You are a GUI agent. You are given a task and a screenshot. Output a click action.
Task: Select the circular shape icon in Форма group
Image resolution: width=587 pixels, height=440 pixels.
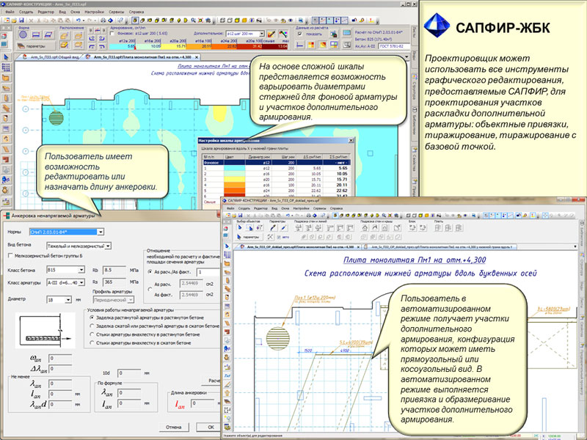tap(24, 34)
